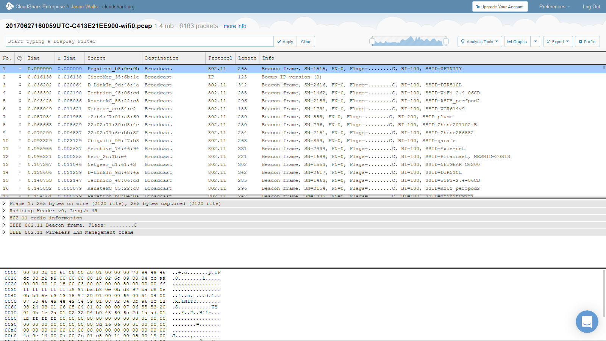Image resolution: width=606 pixels, height=341 pixels.
Task: Open the Export dropdown menu
Action: [558, 42]
